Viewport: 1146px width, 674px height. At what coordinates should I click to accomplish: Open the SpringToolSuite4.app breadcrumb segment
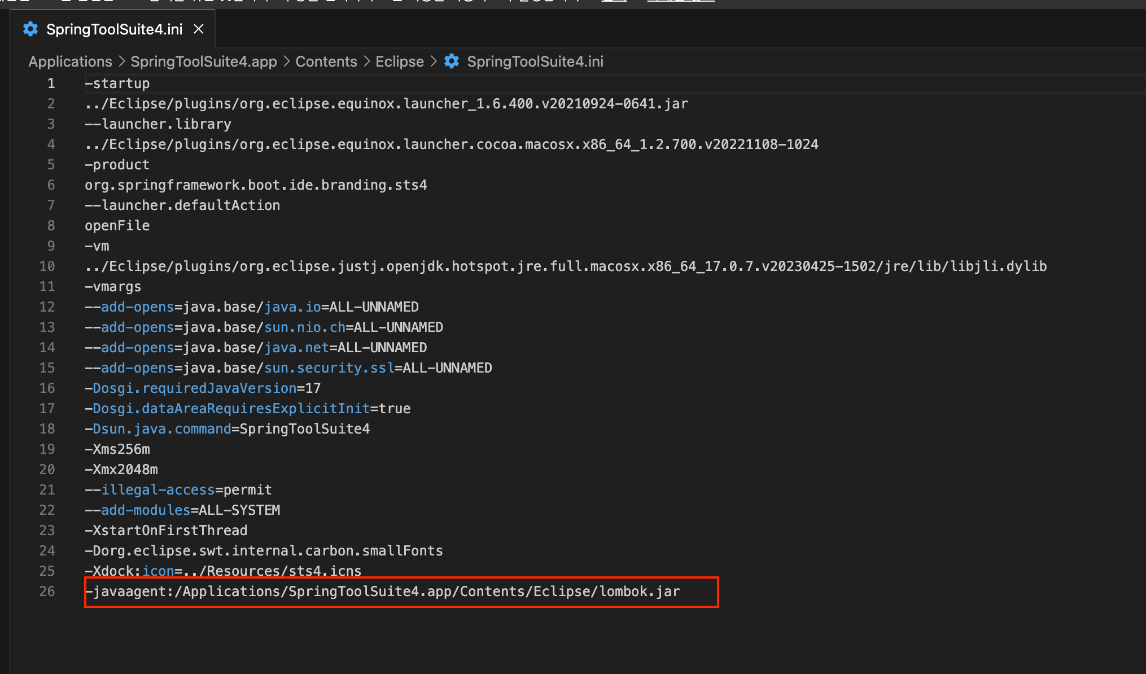(204, 62)
